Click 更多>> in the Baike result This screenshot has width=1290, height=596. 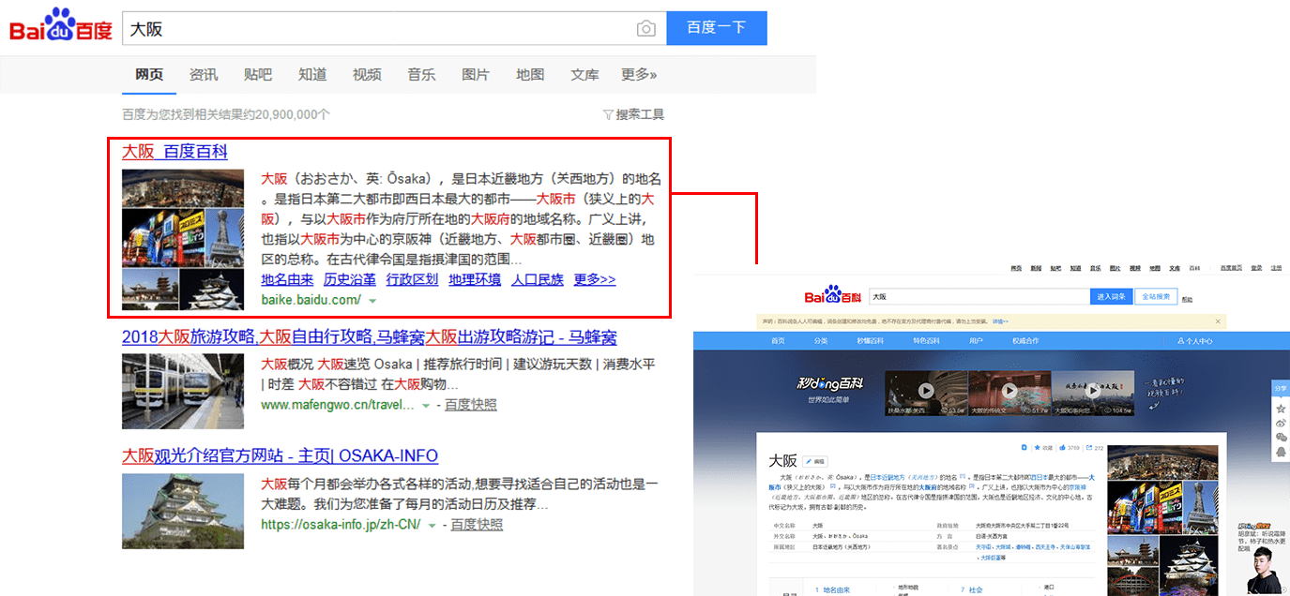click(595, 279)
